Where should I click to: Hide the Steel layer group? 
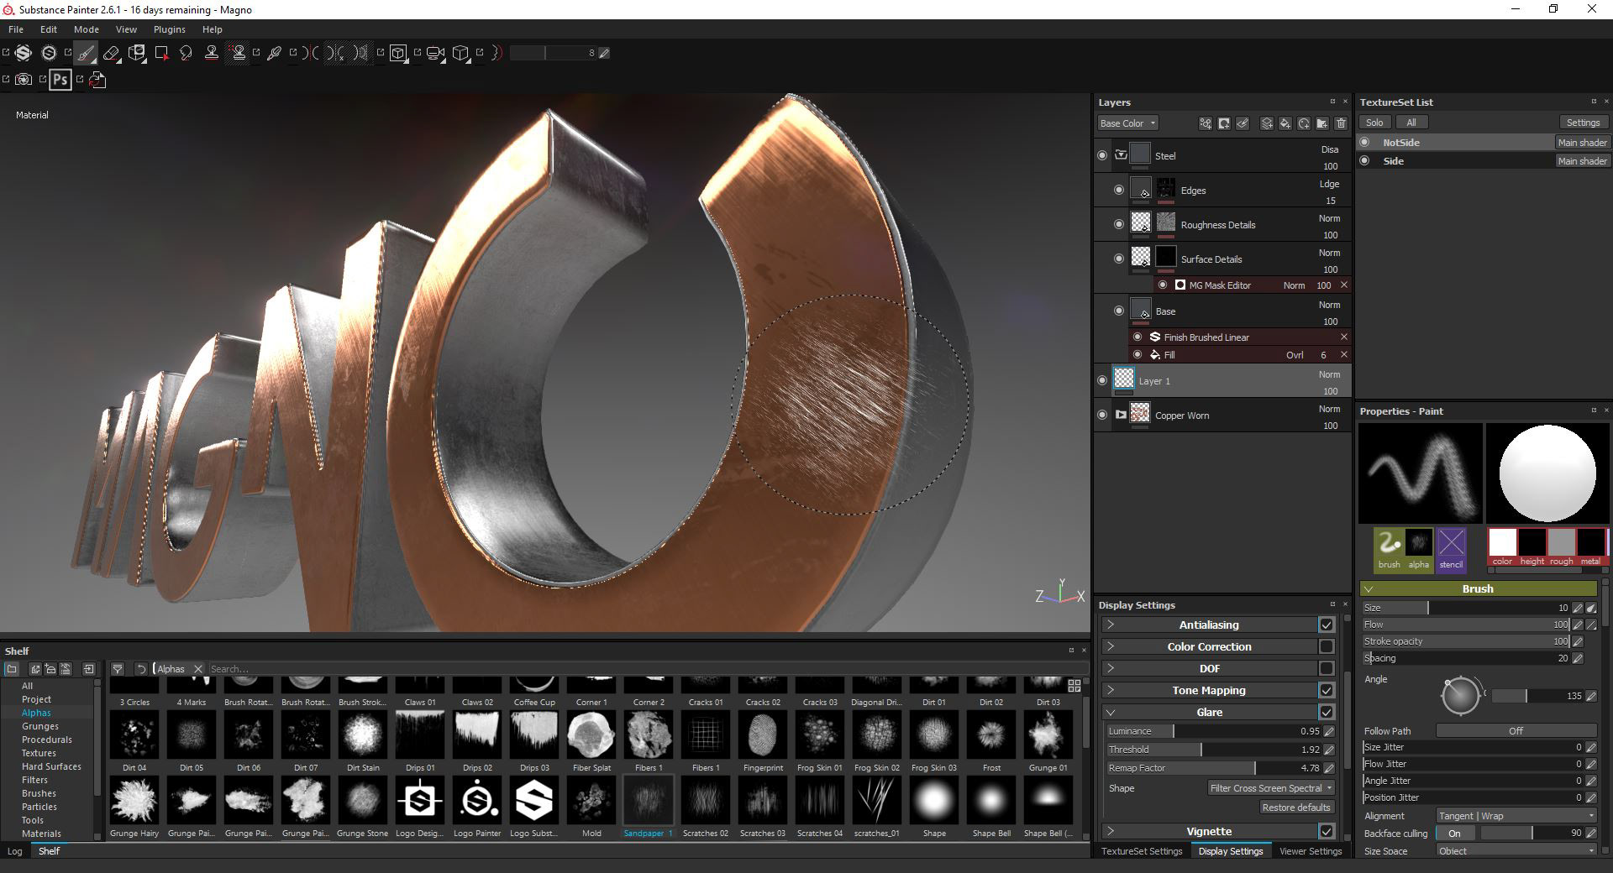(x=1102, y=155)
